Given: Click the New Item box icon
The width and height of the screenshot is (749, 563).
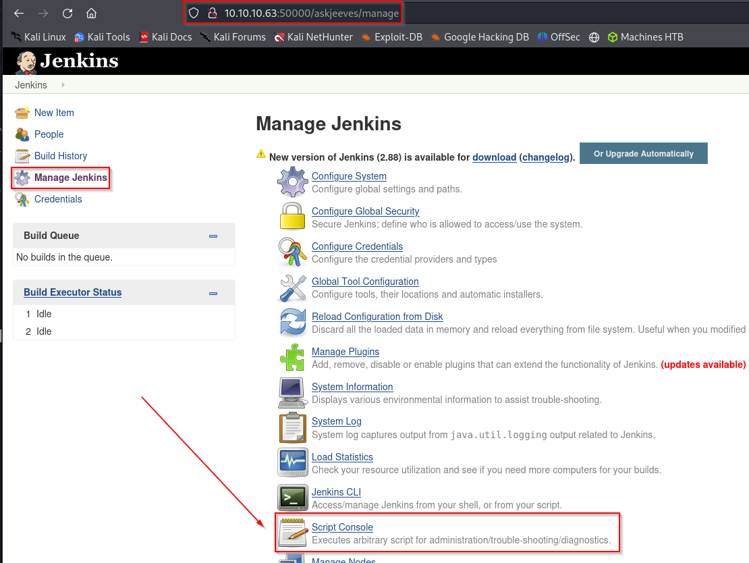Looking at the screenshot, I should (22, 113).
